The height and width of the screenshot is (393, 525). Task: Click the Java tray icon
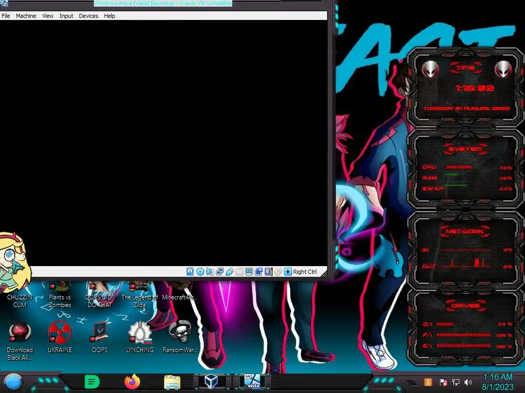pyautogui.click(x=428, y=382)
